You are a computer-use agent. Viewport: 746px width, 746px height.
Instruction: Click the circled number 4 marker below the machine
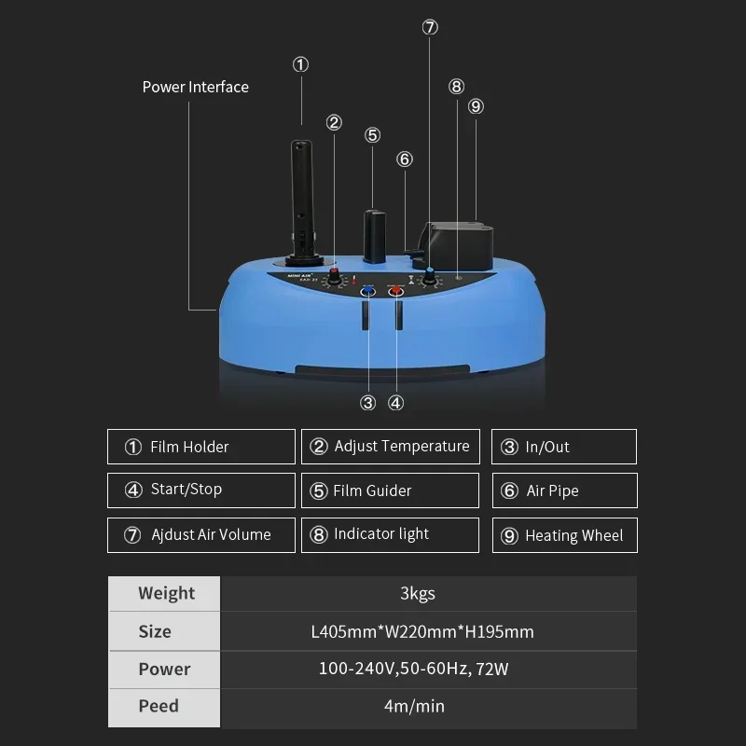[395, 404]
